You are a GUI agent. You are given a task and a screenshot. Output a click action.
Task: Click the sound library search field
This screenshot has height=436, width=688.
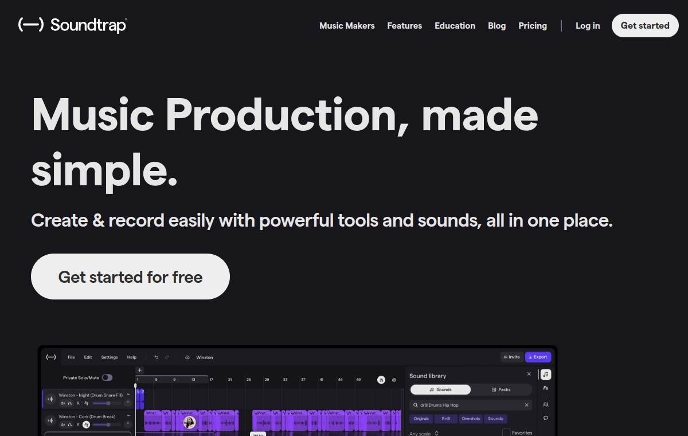click(470, 405)
